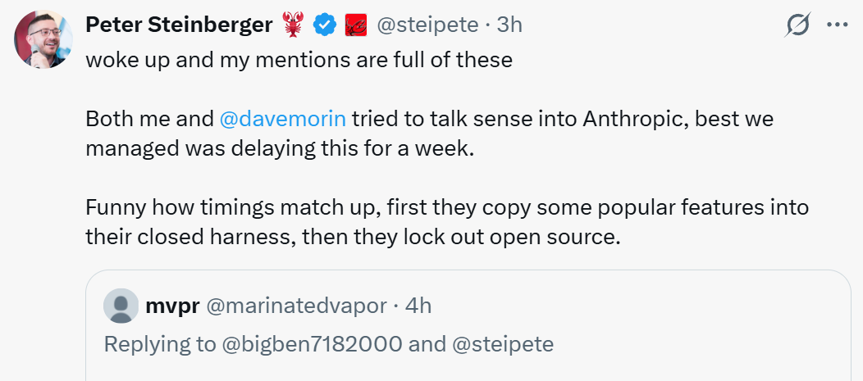Click the blue verified checkmark badge
The height and width of the screenshot is (381, 863).
tap(326, 25)
